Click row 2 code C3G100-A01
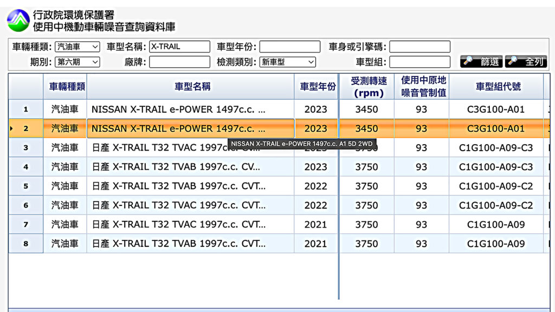Image resolution: width=555 pixels, height=312 pixels. [496, 128]
